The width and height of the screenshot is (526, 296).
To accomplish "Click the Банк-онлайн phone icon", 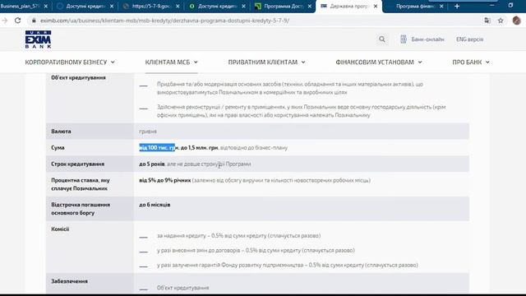I will click(x=404, y=39).
